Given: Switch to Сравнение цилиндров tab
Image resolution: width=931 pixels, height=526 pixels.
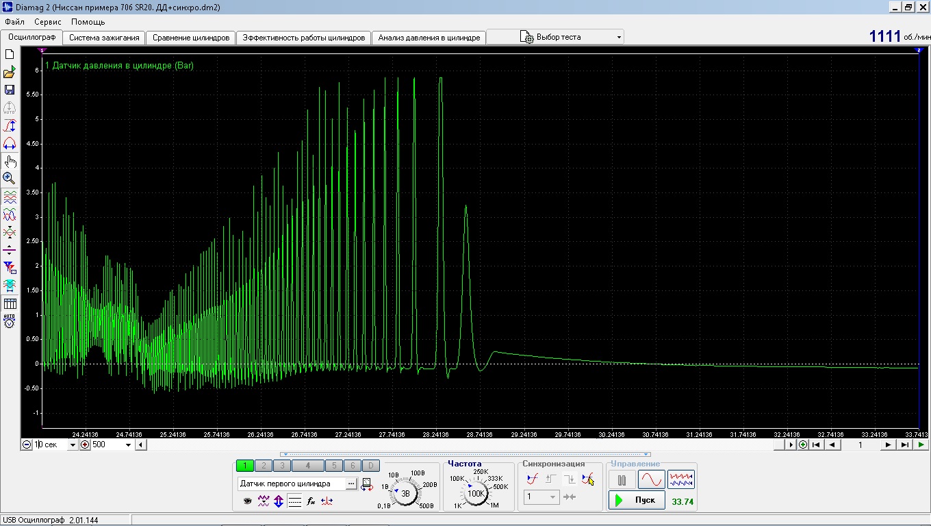Looking at the screenshot, I should 191,38.
